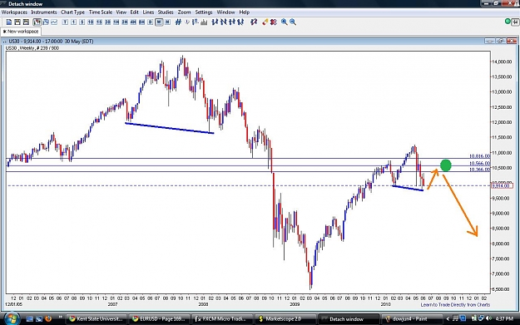Select the candlestick chart type icon
Screen dimensions: 520x325
click(37, 22)
